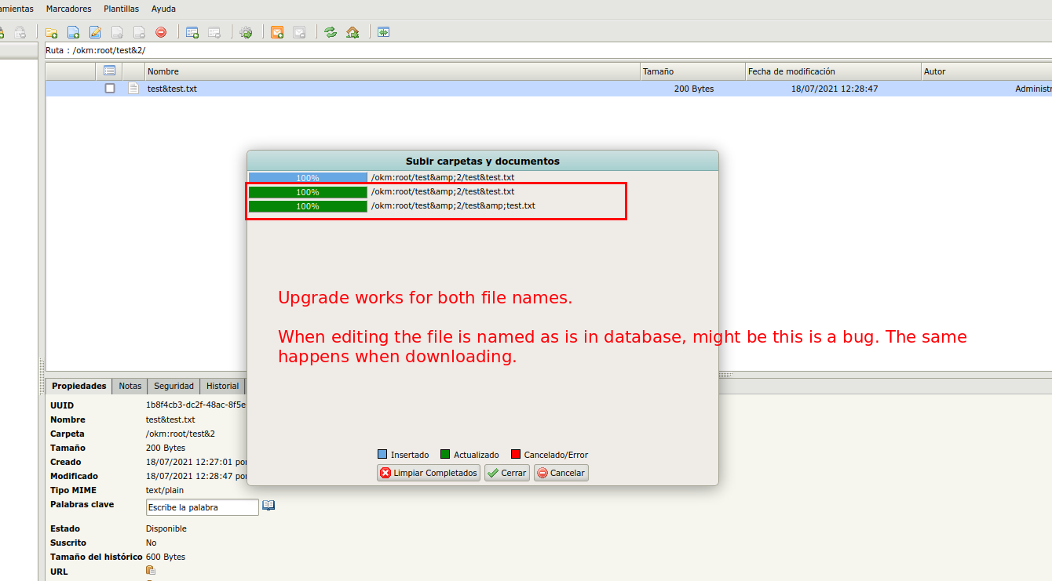
Task: Click the select-all icon in table header
Action: click(x=110, y=71)
